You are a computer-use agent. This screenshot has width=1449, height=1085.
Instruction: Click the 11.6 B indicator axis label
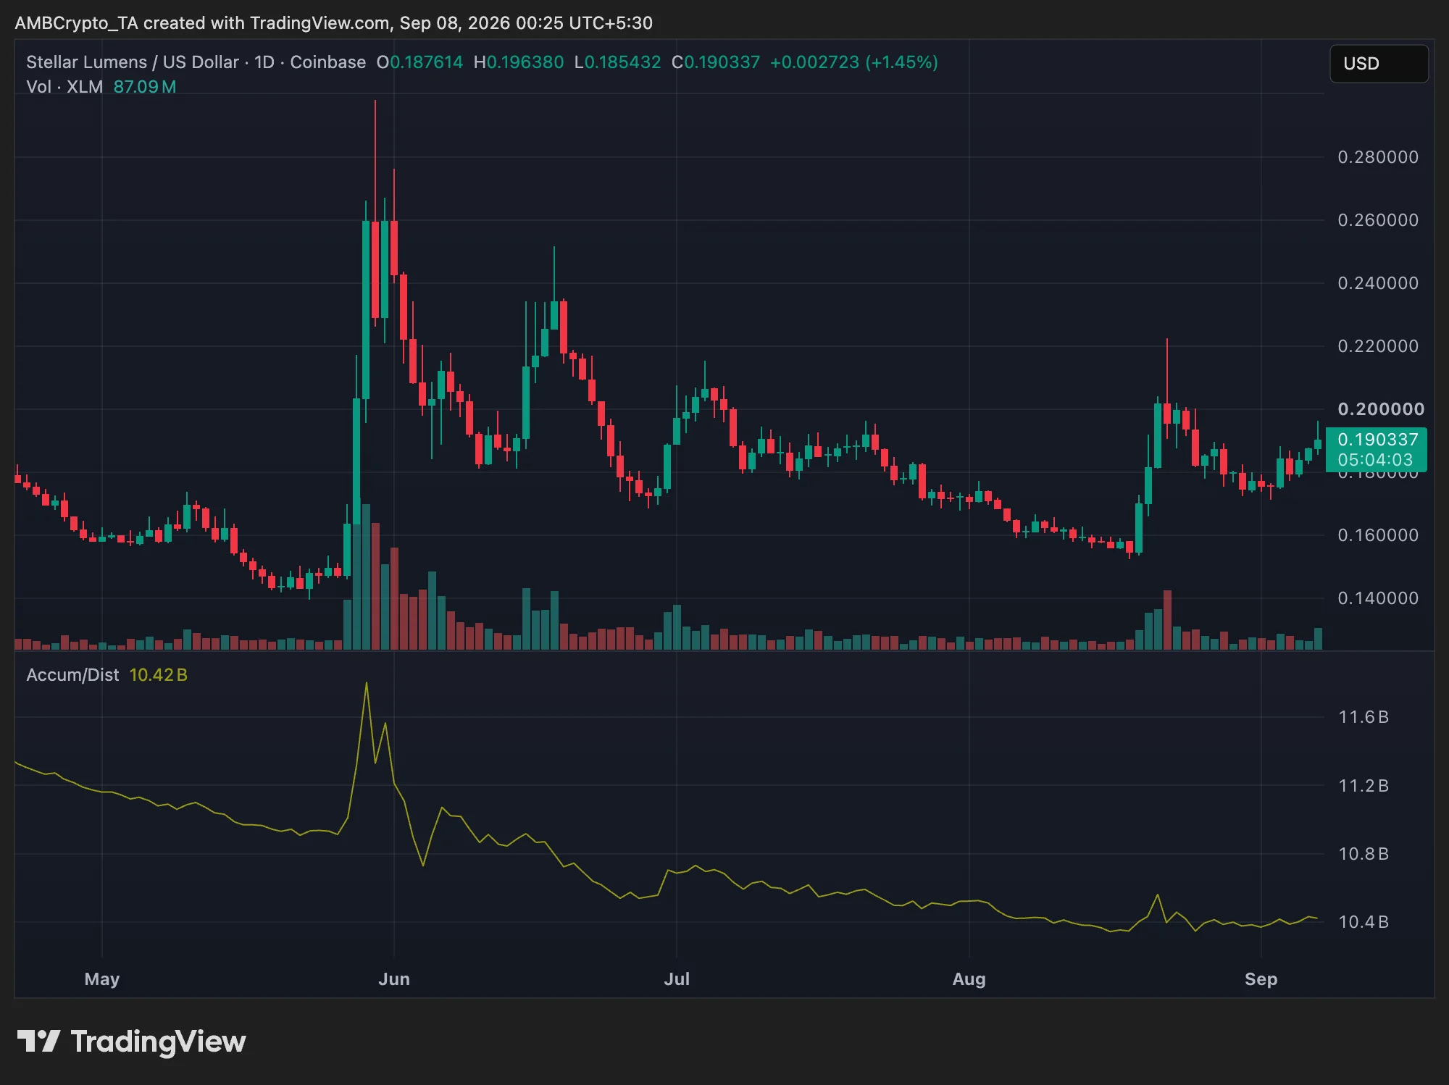1364,717
